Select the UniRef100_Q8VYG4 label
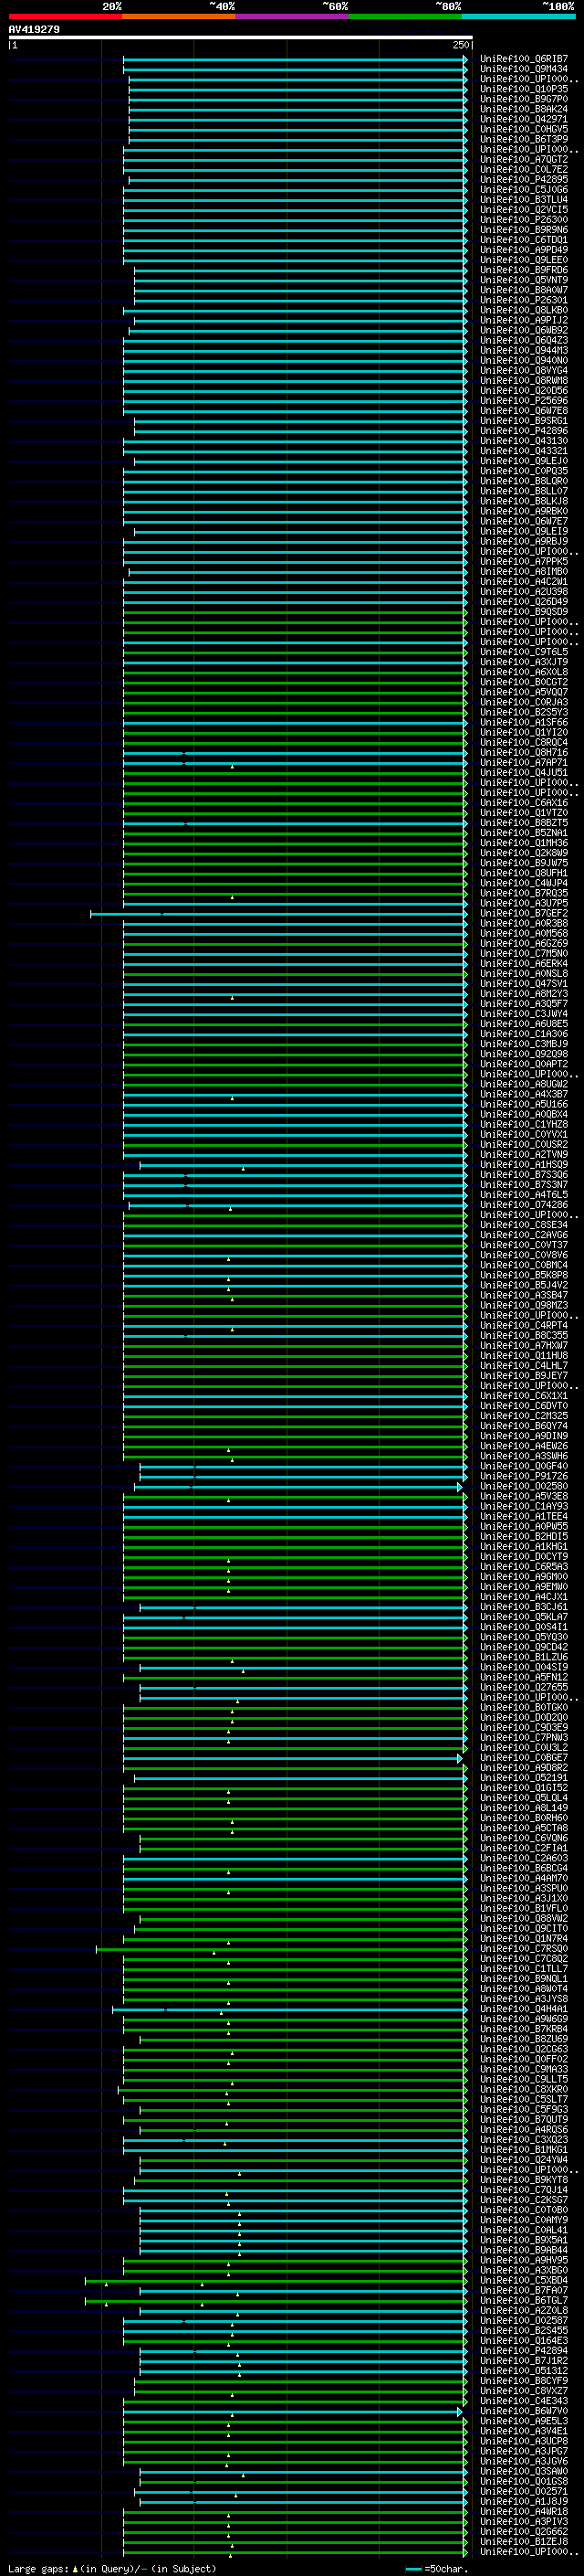The image size is (584, 2576). point(523,371)
